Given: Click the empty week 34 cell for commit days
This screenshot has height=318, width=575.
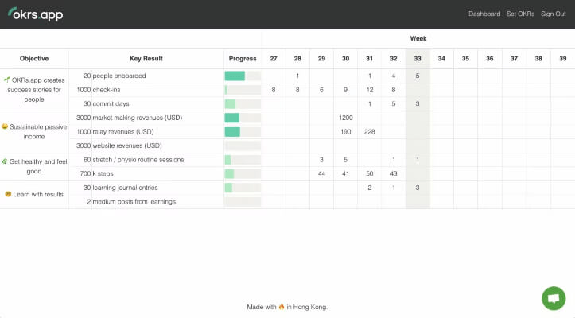Looking at the screenshot, I should (441, 104).
